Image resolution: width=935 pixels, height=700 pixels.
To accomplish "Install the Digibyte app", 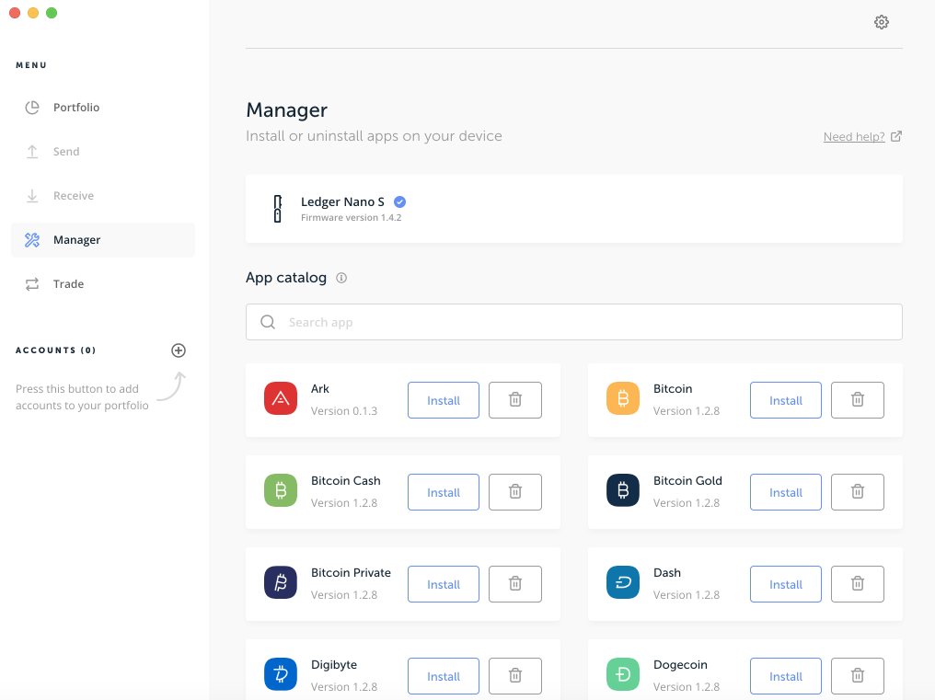I will tap(444, 675).
